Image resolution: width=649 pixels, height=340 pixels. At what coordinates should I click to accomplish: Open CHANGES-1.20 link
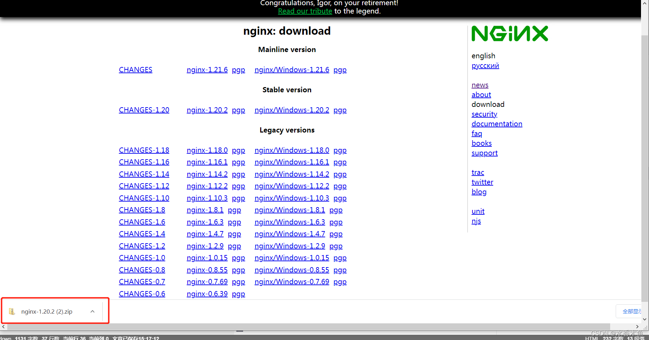click(x=144, y=110)
